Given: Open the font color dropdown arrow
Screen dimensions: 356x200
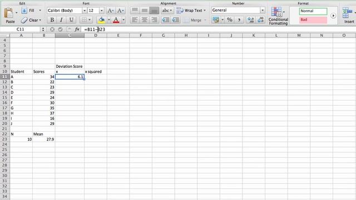Looking at the screenshot, I should point(123,20).
